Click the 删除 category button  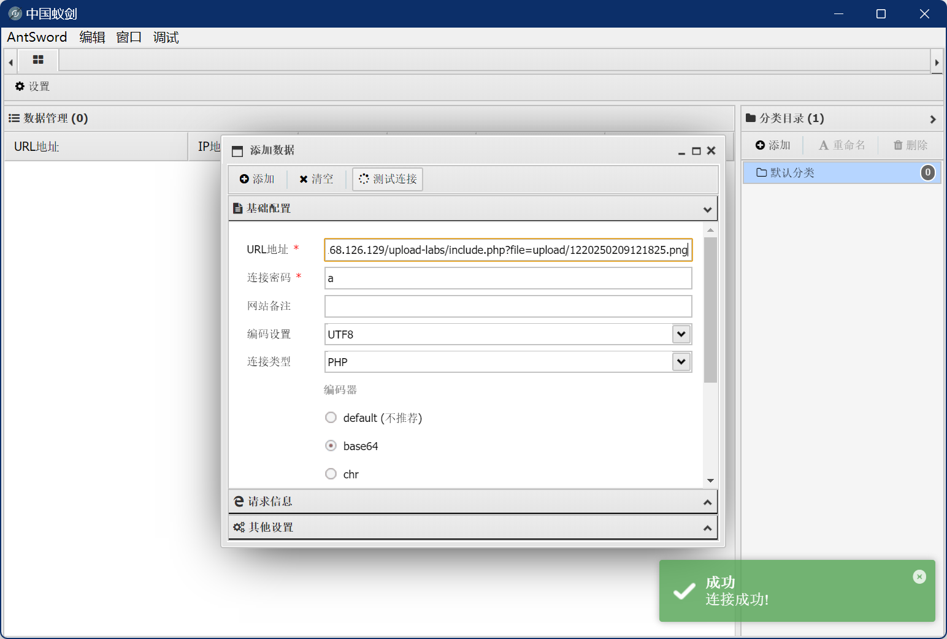click(911, 145)
